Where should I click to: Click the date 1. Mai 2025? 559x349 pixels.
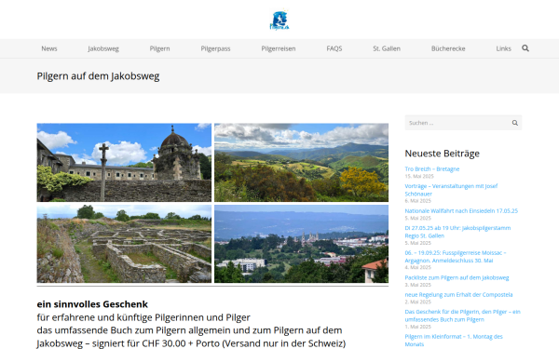(418, 327)
